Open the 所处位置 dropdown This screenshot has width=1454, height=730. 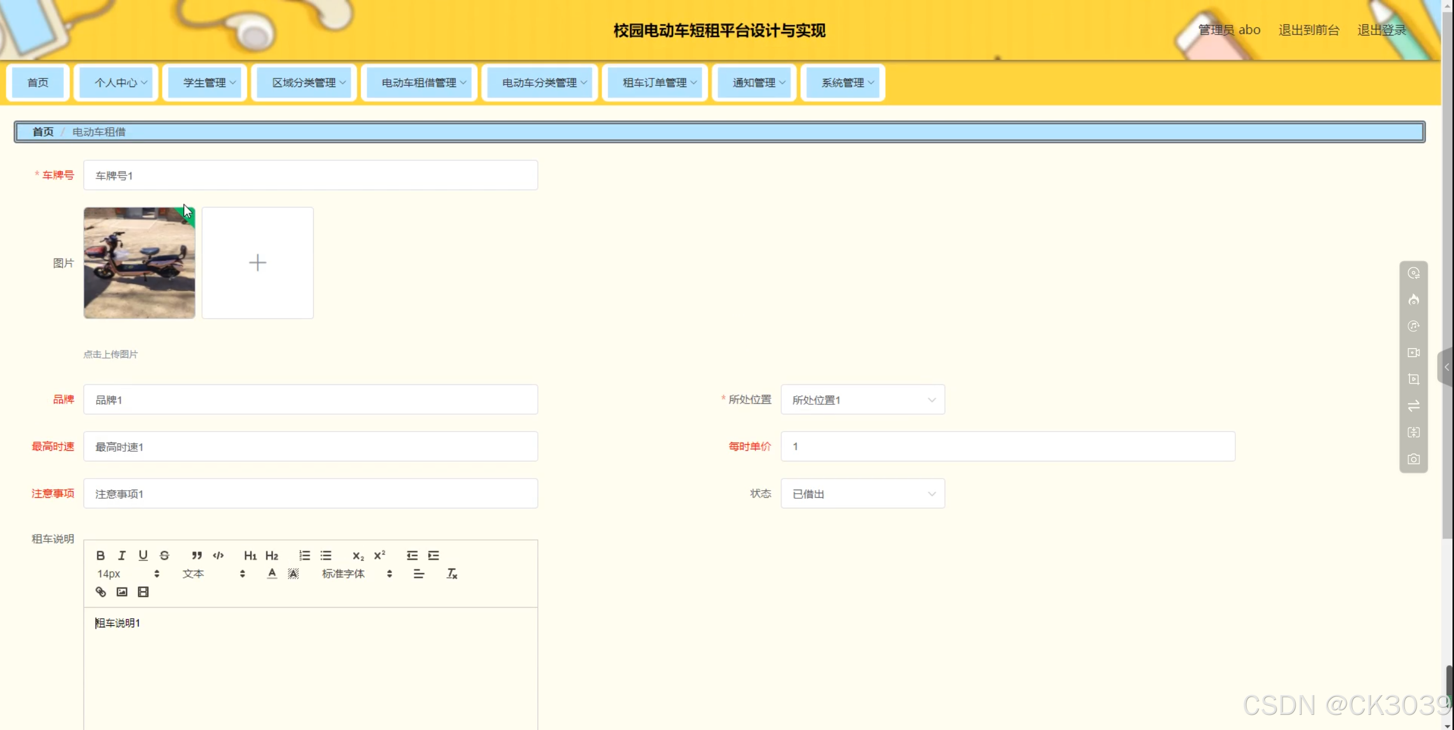(862, 400)
